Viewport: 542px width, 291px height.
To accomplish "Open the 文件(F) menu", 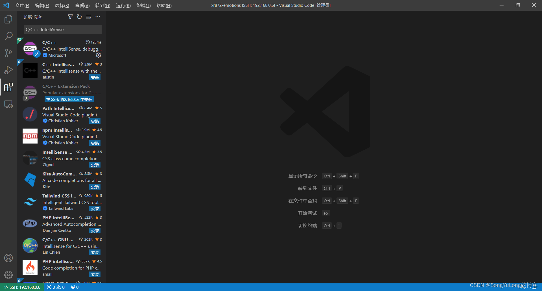I will coord(22,5).
